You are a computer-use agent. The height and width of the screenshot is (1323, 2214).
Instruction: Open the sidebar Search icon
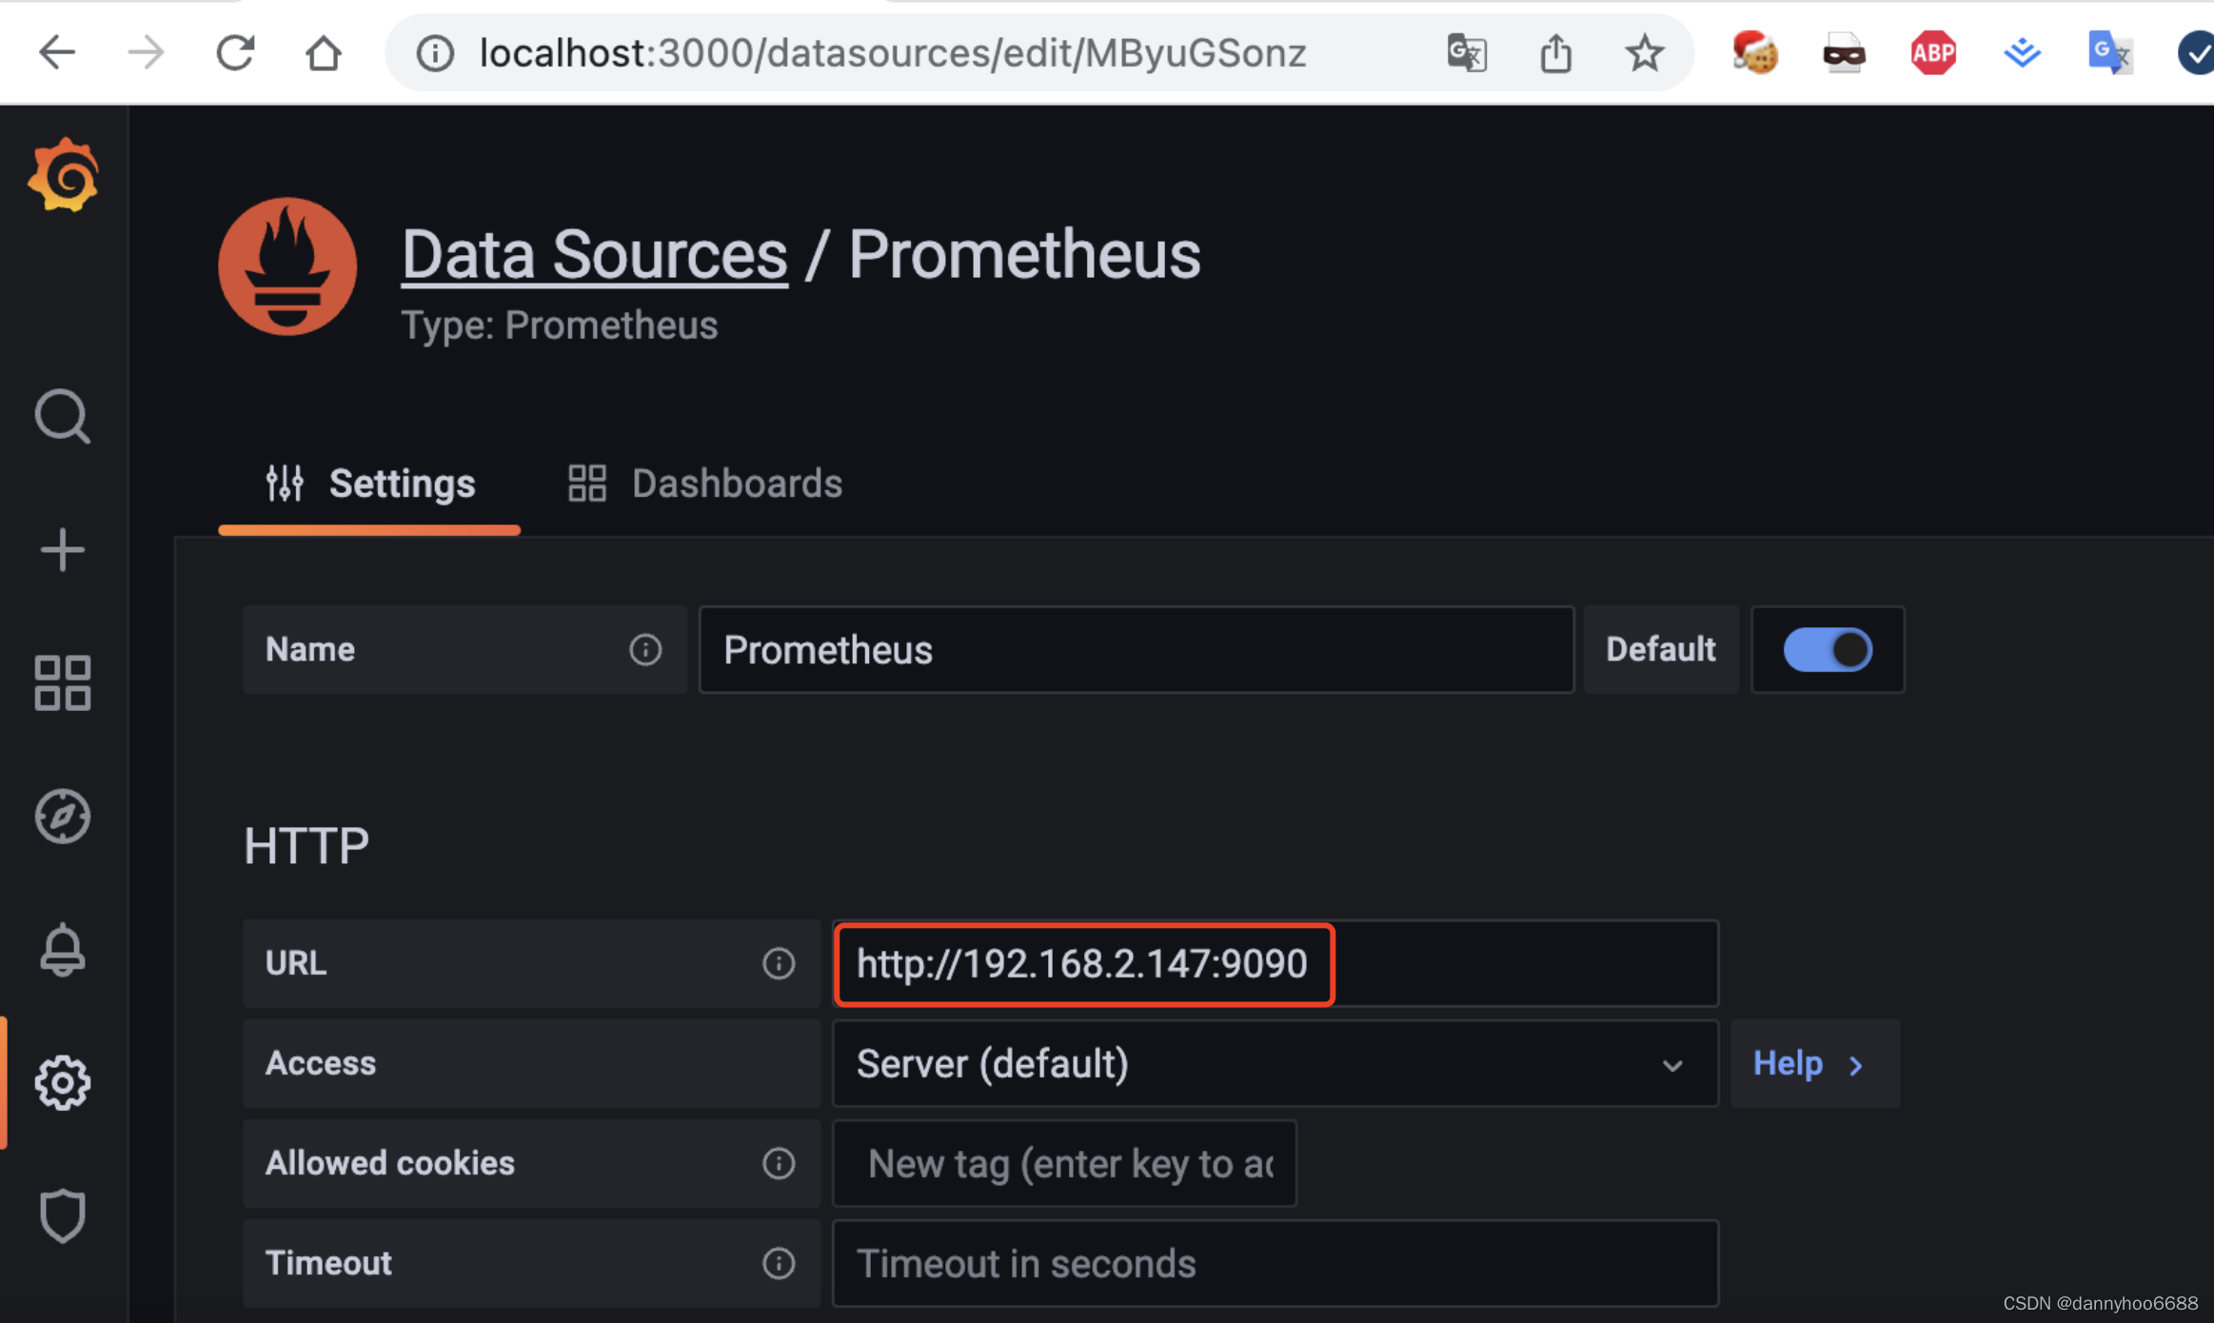pyautogui.click(x=63, y=416)
